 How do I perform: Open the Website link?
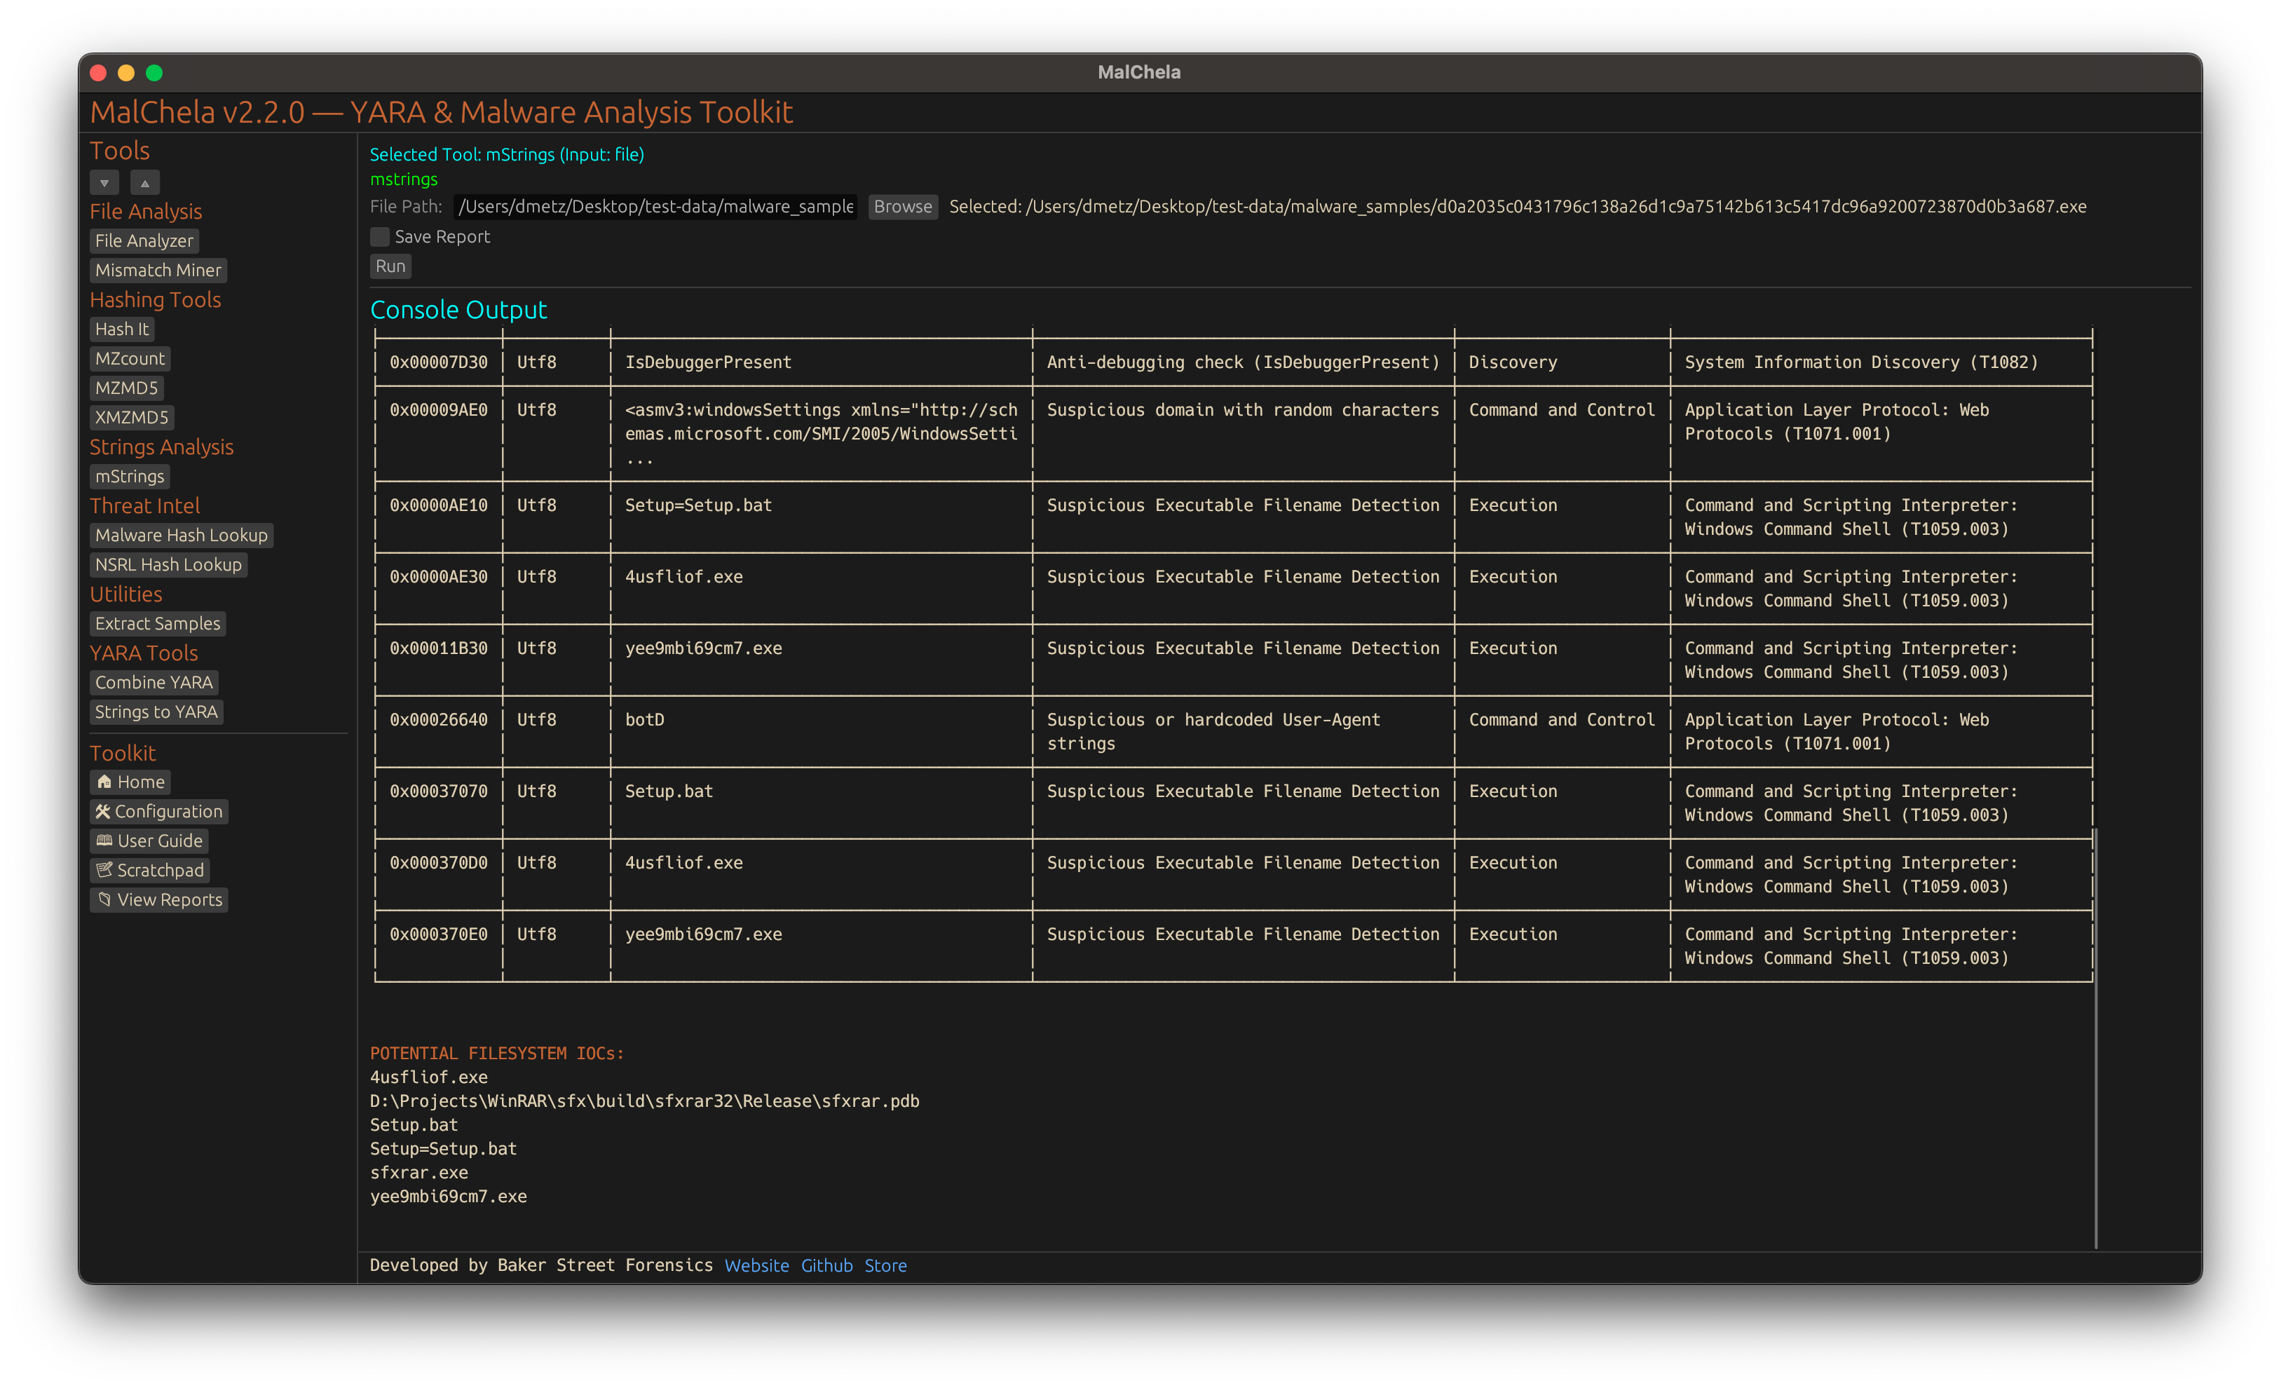[x=756, y=1265]
